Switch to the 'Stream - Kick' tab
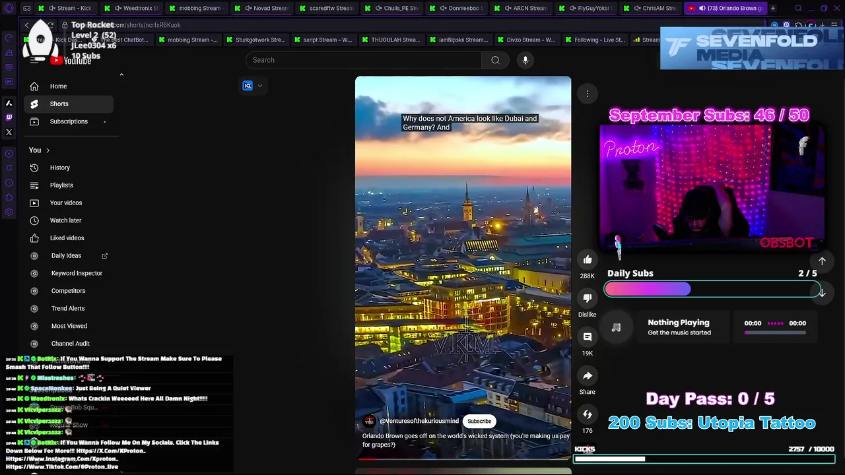 [x=66, y=8]
